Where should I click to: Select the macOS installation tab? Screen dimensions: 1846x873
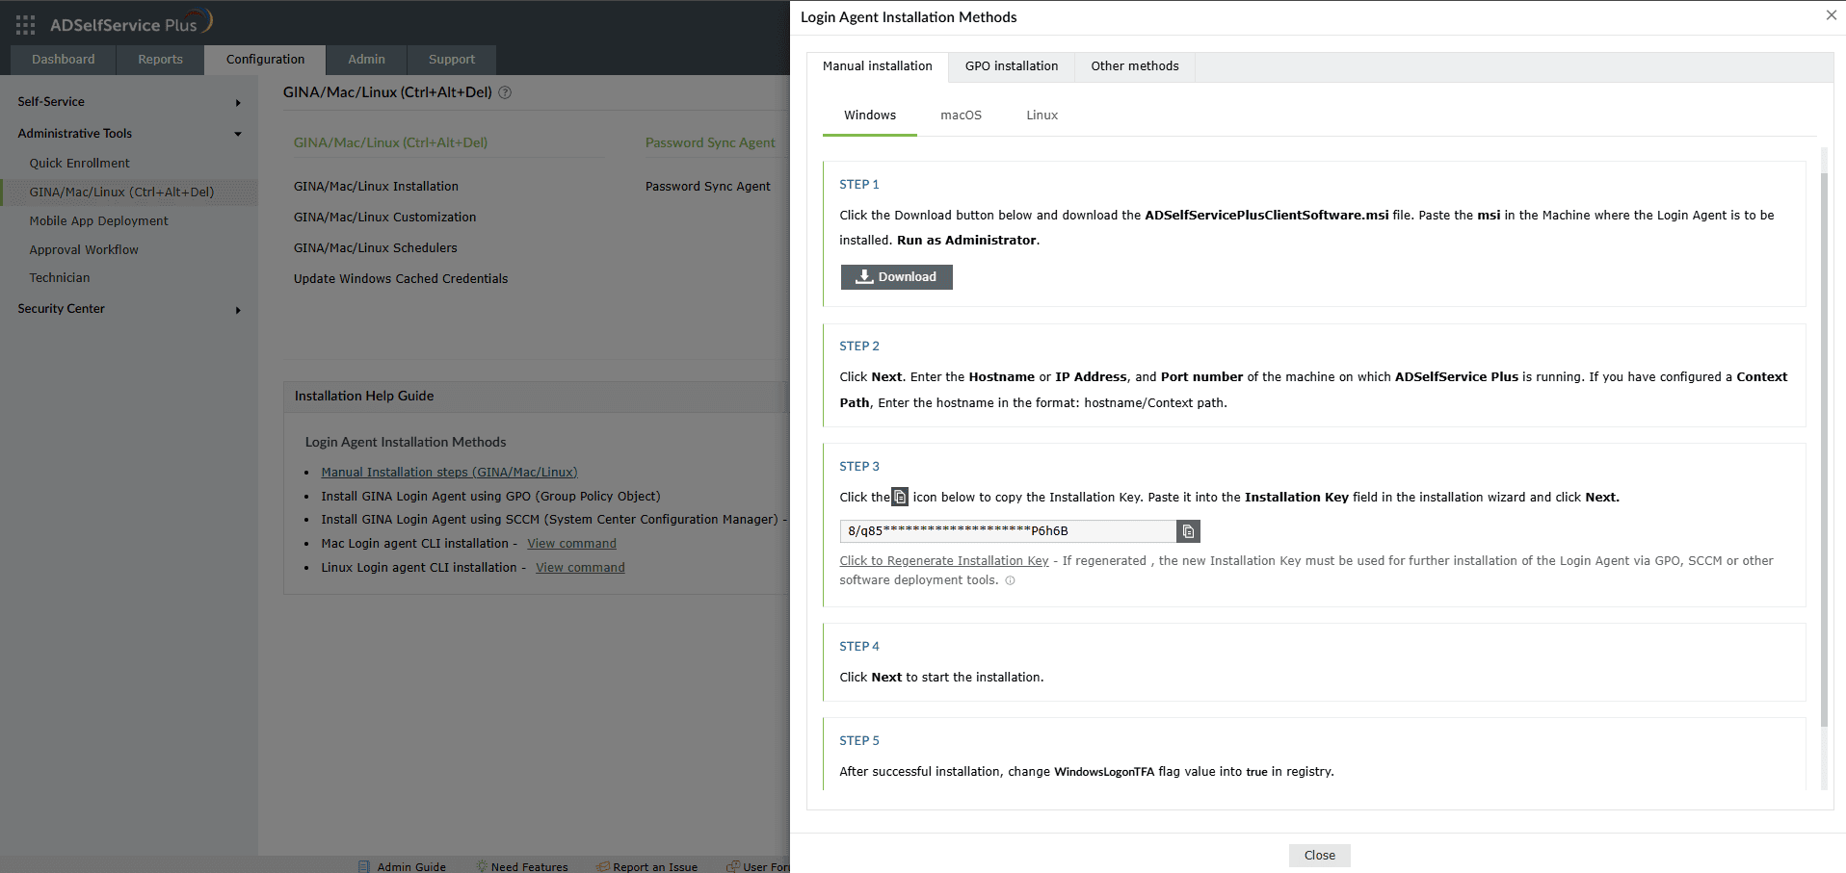tap(961, 115)
